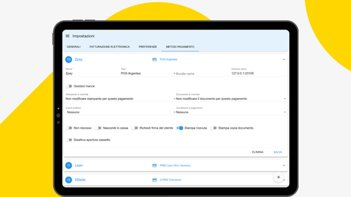This screenshot has width=351, height=197.
Task: Open the Colore bottone selector
Action: click(x=120, y=112)
